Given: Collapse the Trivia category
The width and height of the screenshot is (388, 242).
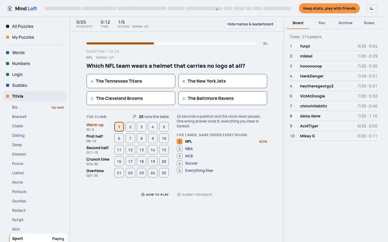Looking at the screenshot, I should [35, 96].
